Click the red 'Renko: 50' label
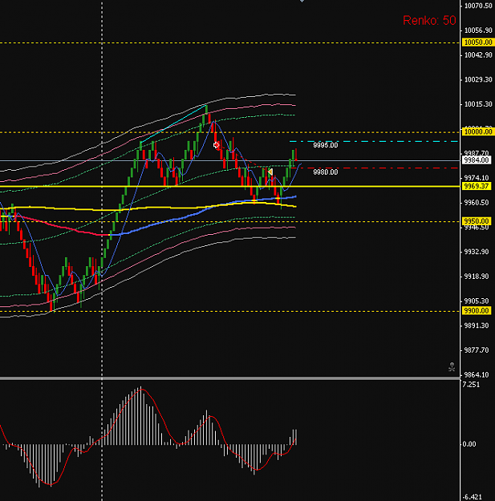Image resolution: width=495 pixels, height=501 pixels. tap(429, 21)
